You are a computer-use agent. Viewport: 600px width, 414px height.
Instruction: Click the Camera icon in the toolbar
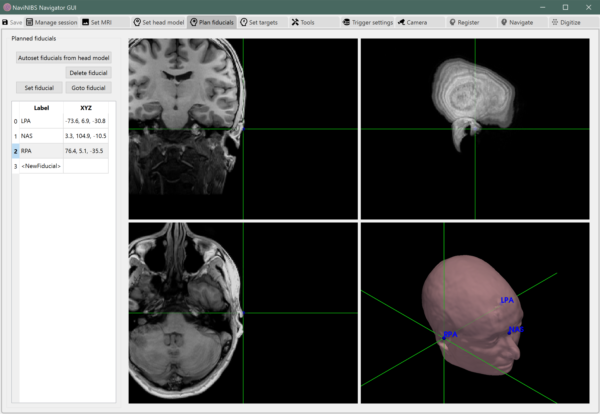401,22
